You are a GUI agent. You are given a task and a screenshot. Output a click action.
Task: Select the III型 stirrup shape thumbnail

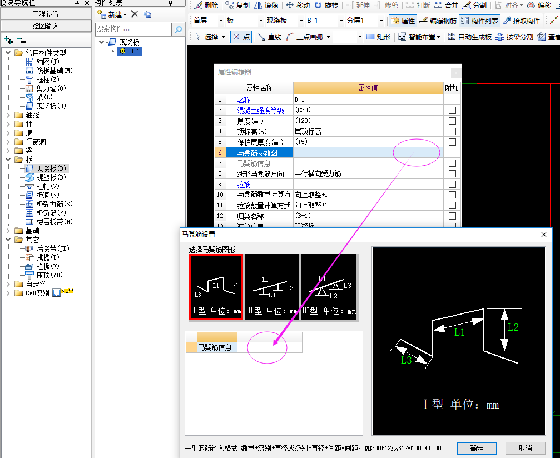tap(329, 287)
